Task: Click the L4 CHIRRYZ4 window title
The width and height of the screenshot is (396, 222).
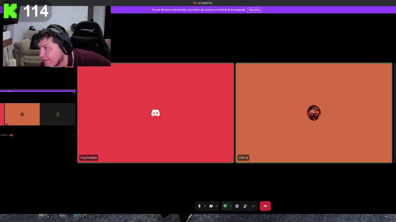Action: (x=204, y=3)
